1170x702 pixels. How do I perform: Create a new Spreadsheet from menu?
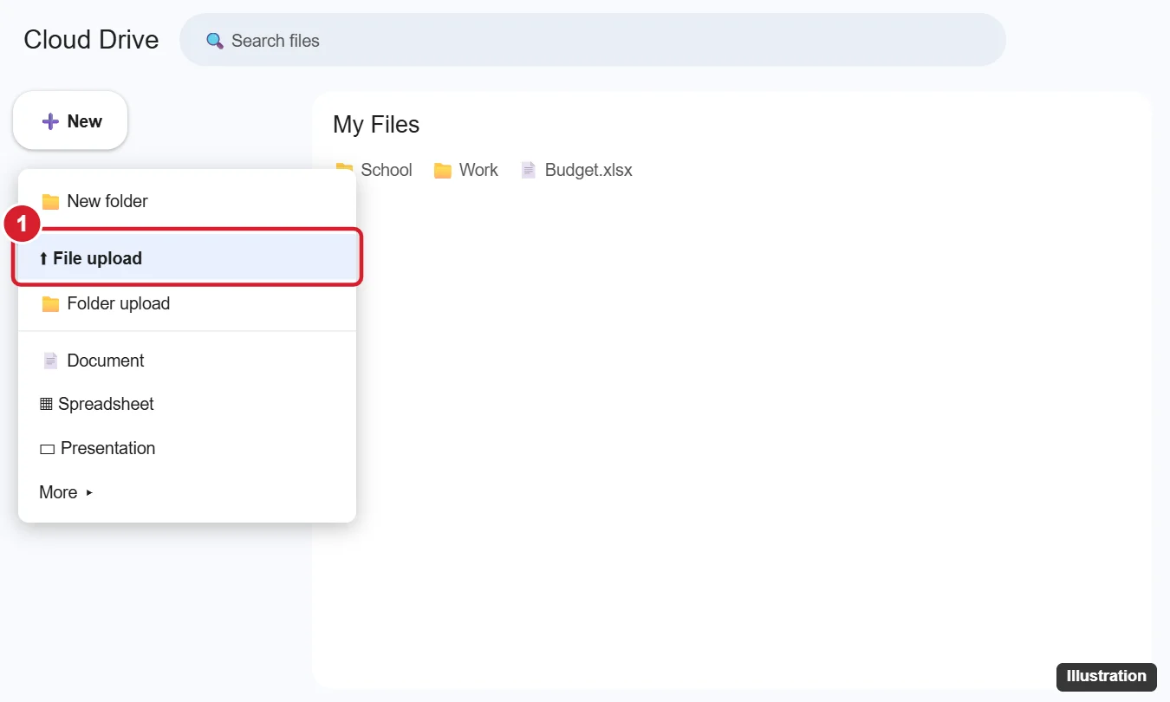(187, 404)
